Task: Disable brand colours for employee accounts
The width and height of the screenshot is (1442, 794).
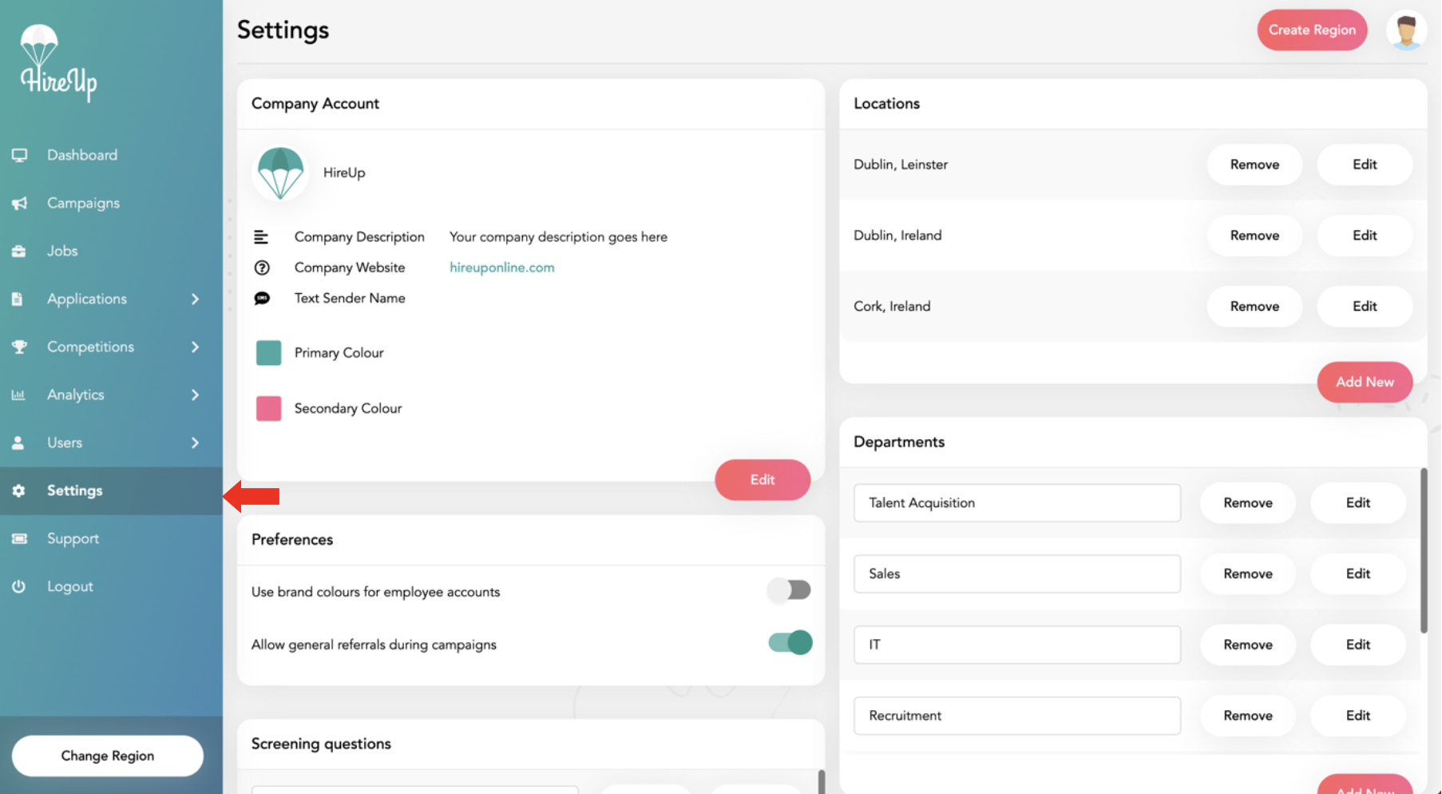Action: [x=789, y=590]
